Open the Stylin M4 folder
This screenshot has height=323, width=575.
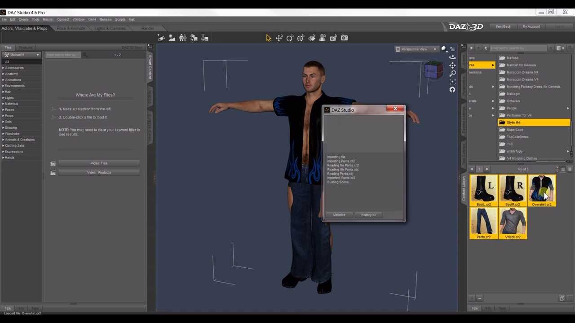534,122
